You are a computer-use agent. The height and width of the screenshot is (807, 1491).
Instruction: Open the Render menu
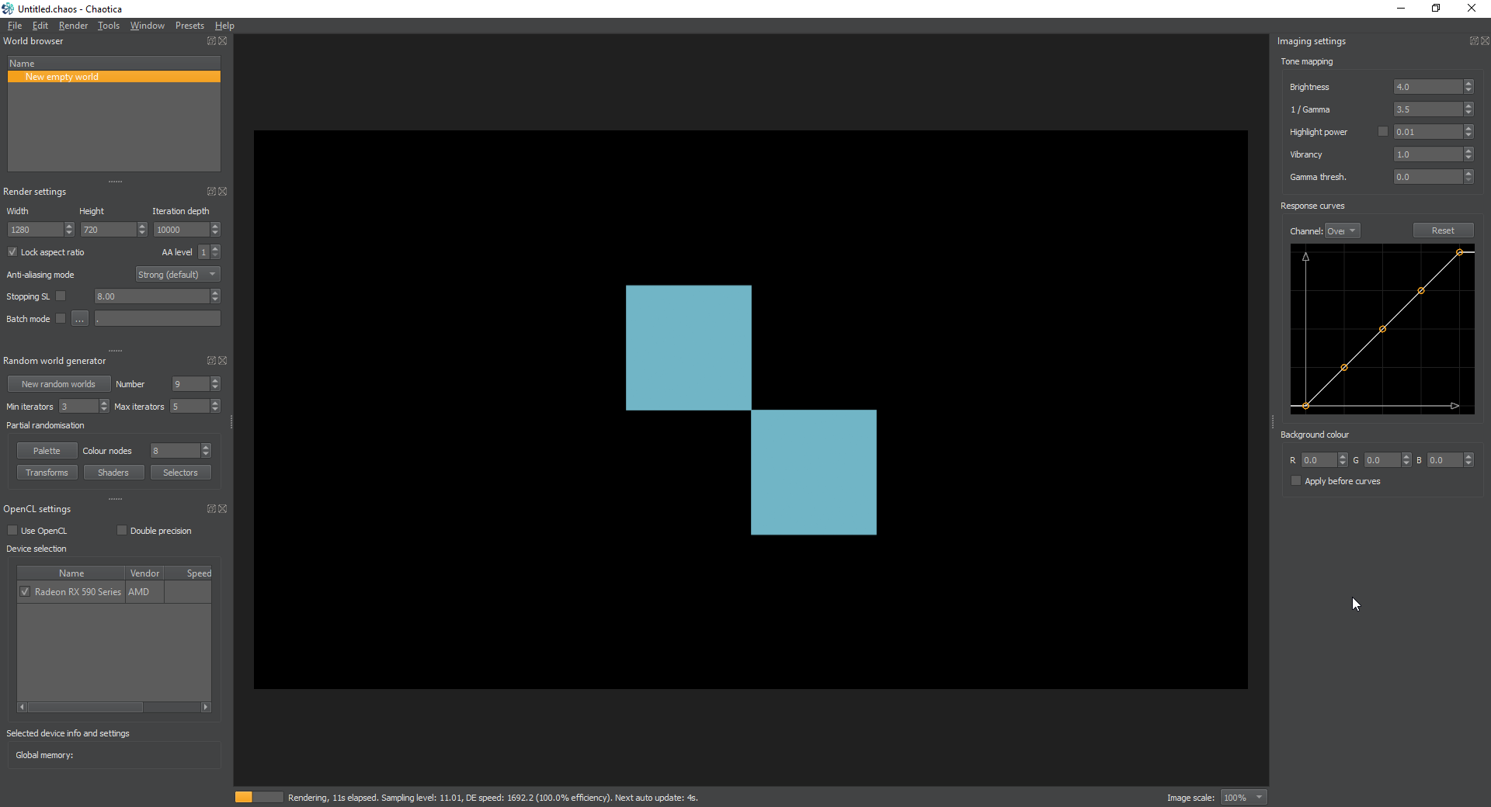pyautogui.click(x=73, y=26)
